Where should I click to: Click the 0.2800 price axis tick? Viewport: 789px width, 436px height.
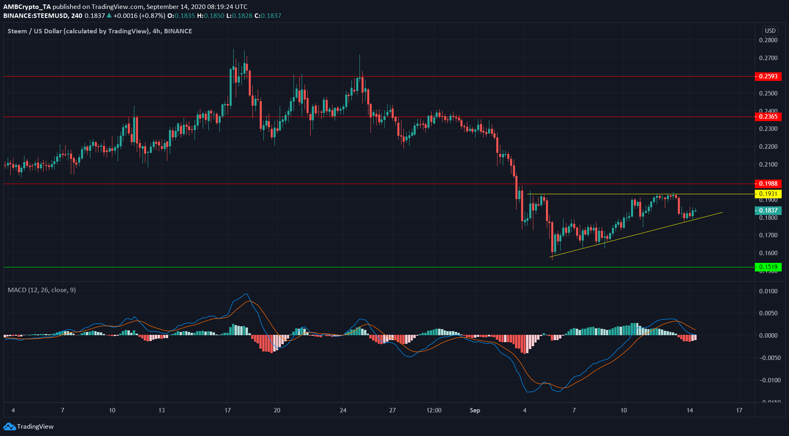(x=768, y=40)
